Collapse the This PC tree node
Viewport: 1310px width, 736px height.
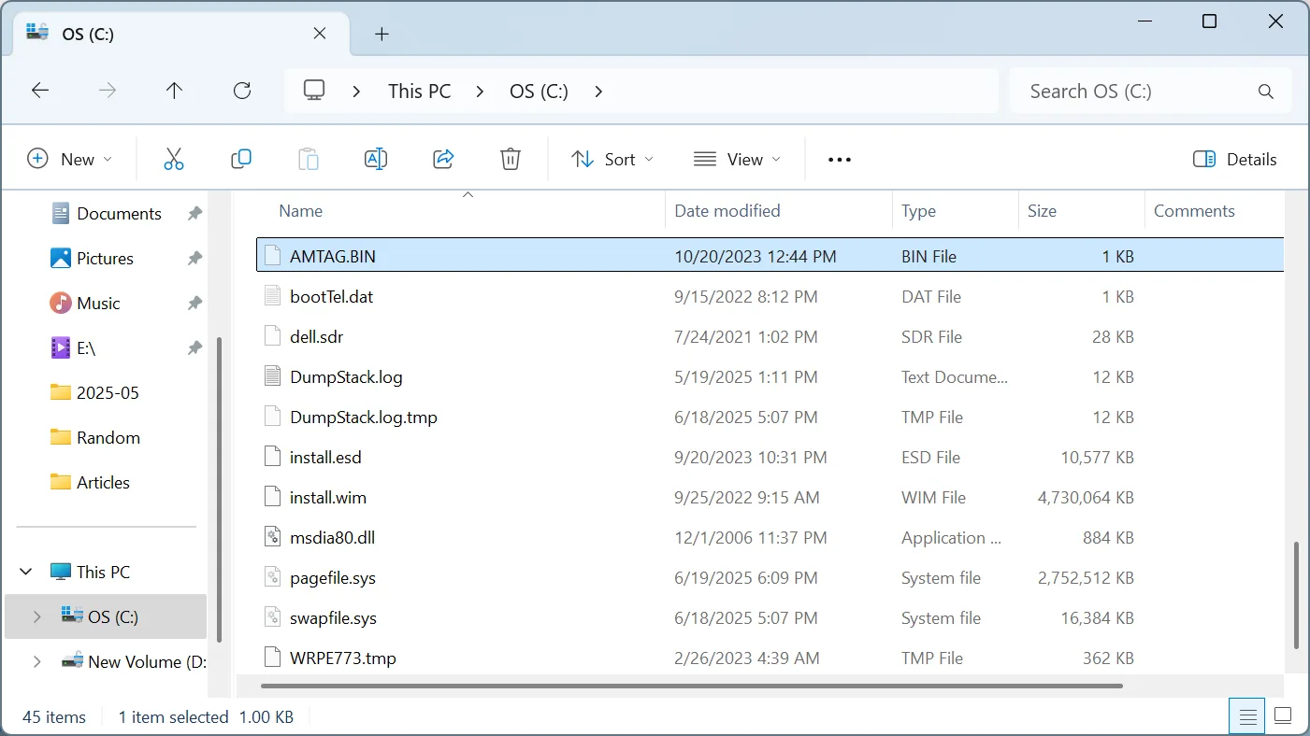[x=27, y=572]
